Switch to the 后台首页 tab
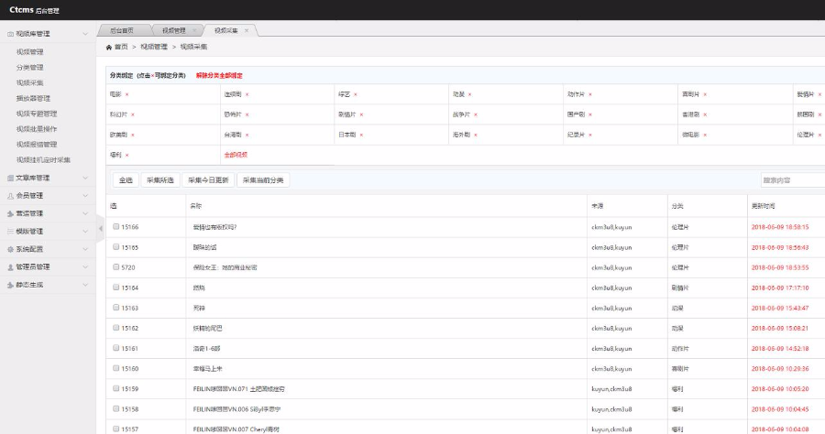 pos(122,30)
